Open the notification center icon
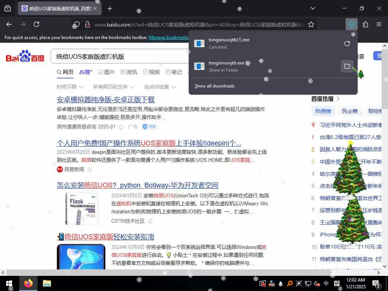The width and height of the screenshot is (388, 291). (377, 284)
